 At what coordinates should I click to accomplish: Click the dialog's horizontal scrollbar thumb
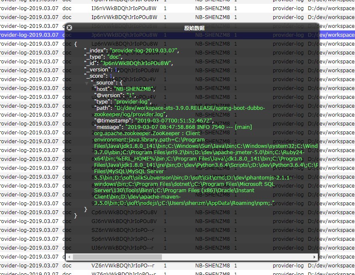tap(117, 256)
